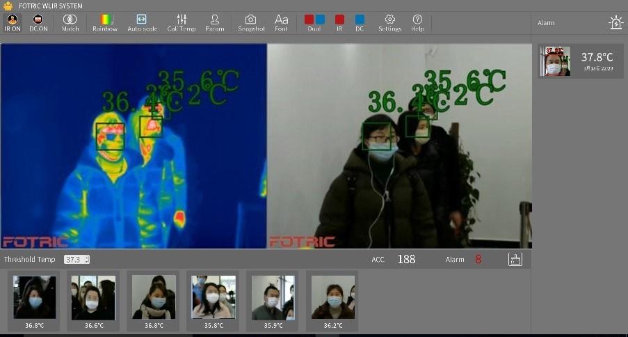This screenshot has height=337, width=628.
Task: Switch to IR only view
Action: [x=339, y=23]
